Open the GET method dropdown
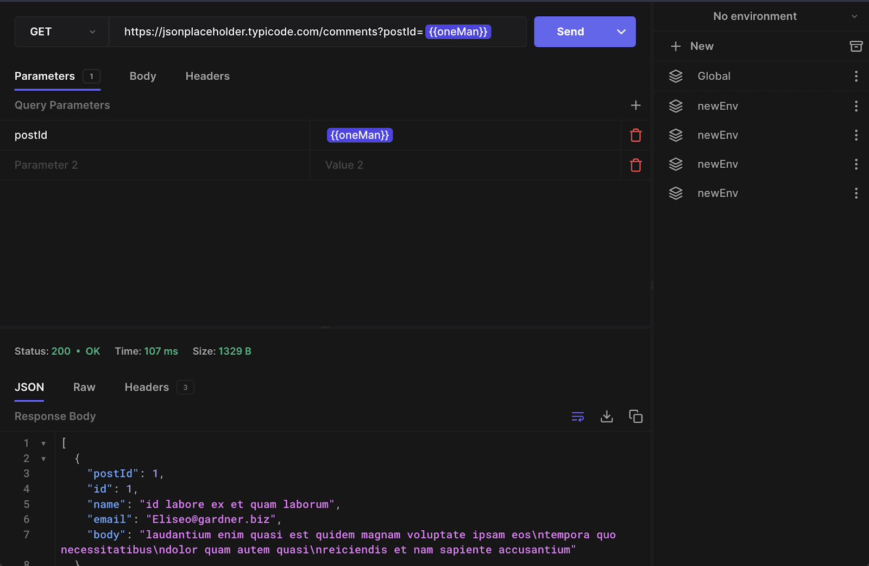This screenshot has height=566, width=869. click(61, 32)
